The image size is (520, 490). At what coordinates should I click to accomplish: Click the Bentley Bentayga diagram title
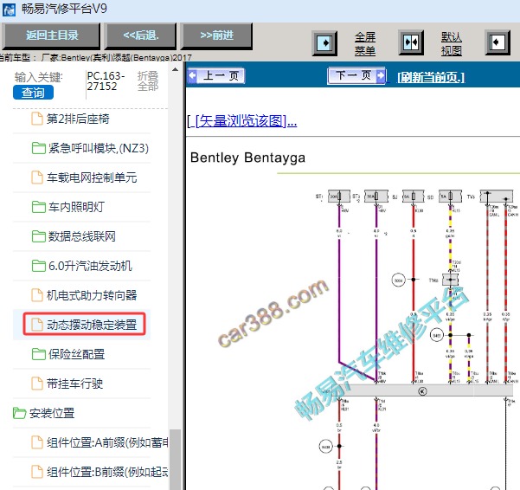pyautogui.click(x=247, y=158)
